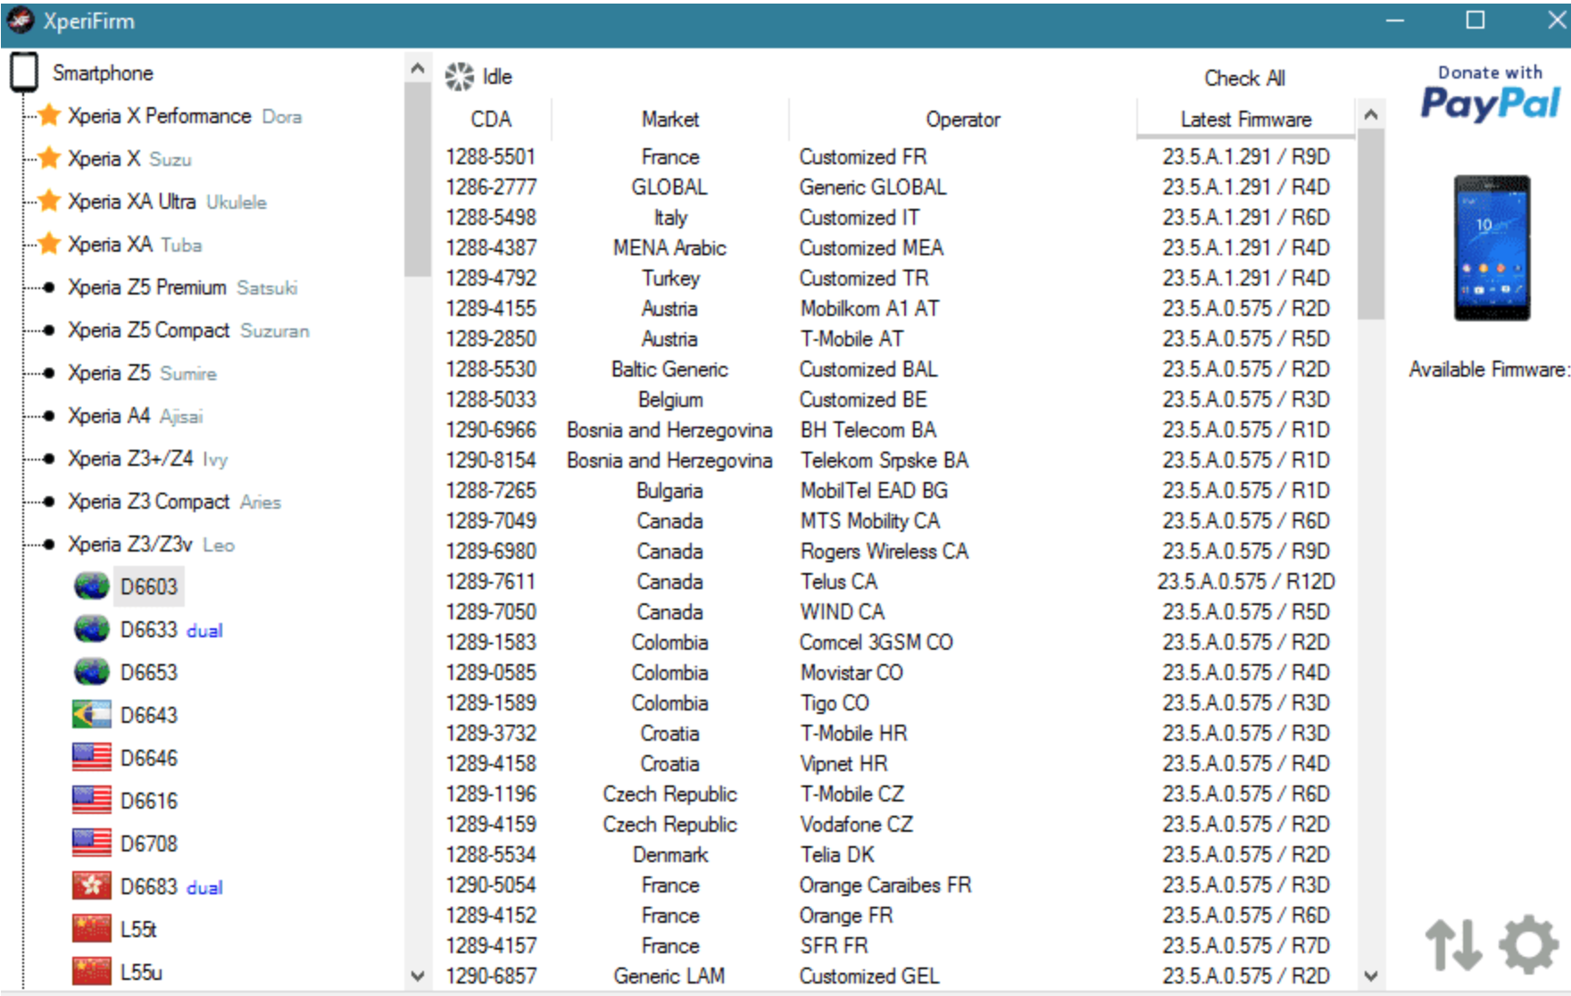Select Xperia Z3 Compact Aries in the tree
1571x996 pixels.
pyautogui.click(x=174, y=502)
